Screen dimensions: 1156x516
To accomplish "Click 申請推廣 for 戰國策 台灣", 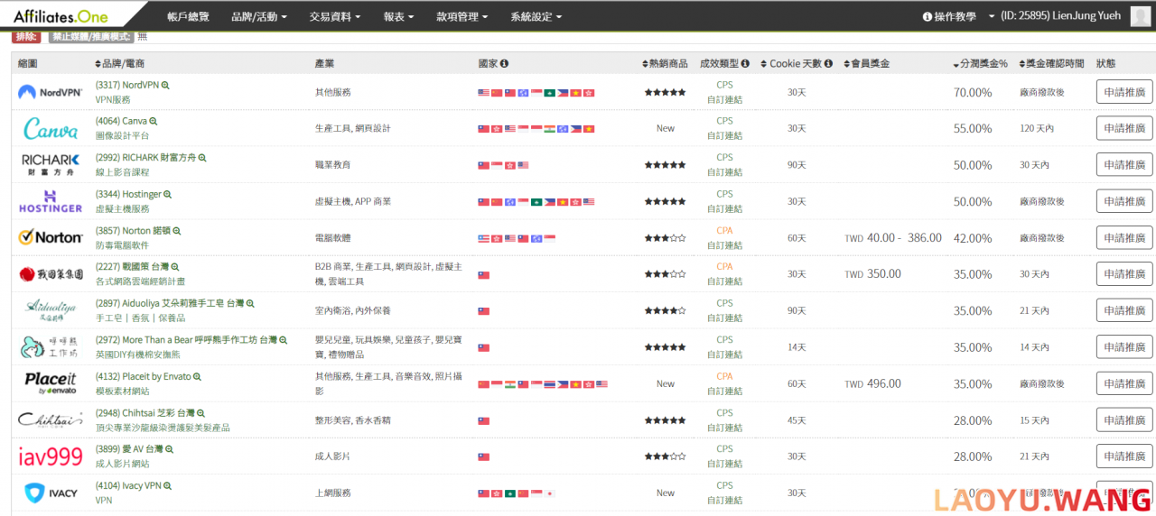I will [1124, 273].
